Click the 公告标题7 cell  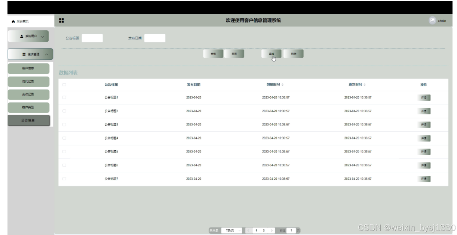(111, 179)
